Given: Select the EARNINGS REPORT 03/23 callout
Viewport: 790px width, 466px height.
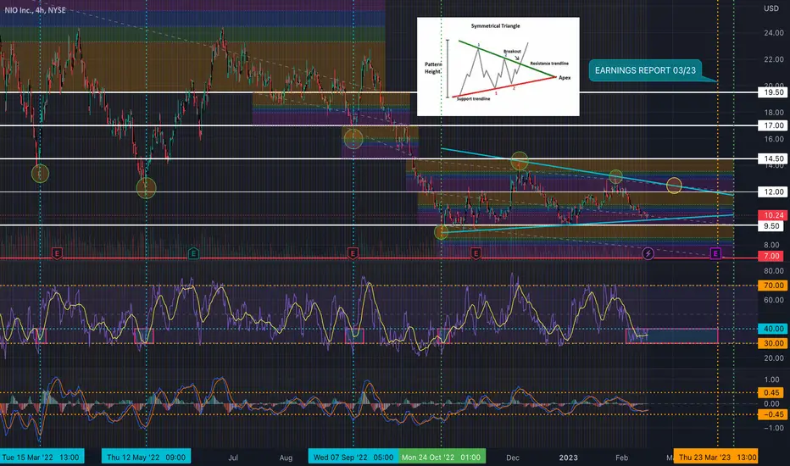Looking at the screenshot, I should click(x=646, y=70).
